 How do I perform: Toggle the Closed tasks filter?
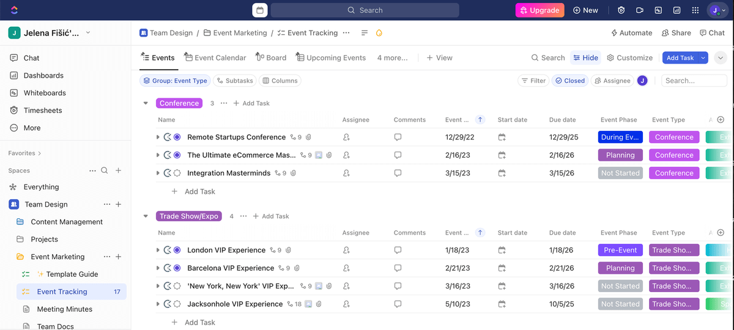coord(569,81)
